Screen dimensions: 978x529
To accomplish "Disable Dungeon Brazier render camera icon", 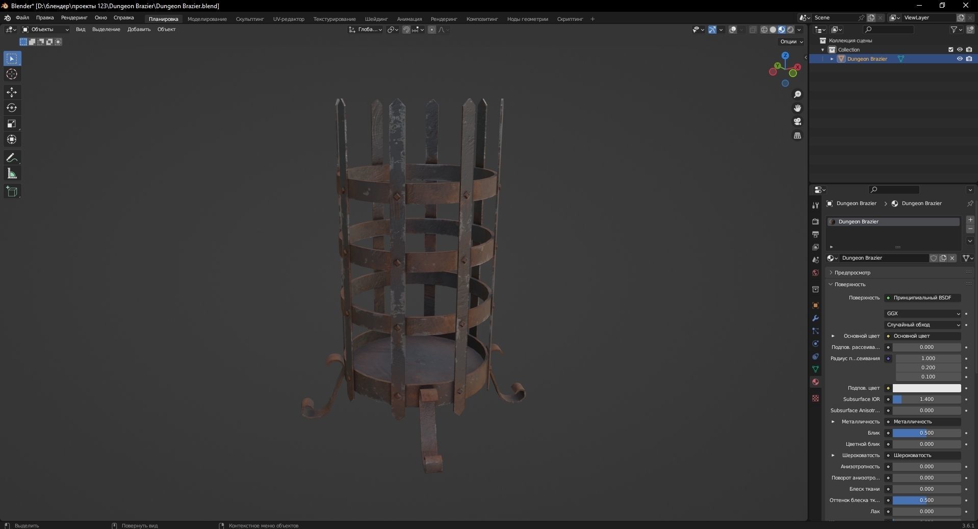I will click(x=969, y=59).
